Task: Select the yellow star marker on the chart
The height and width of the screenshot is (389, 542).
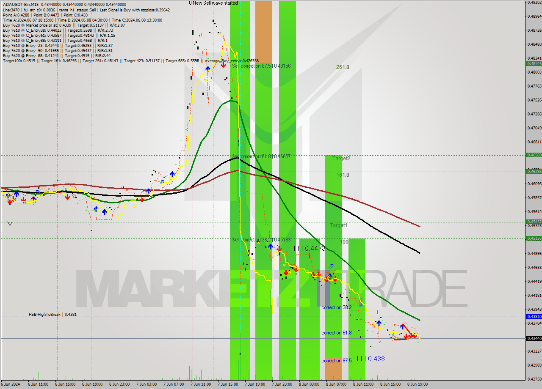Action: [x=219, y=34]
